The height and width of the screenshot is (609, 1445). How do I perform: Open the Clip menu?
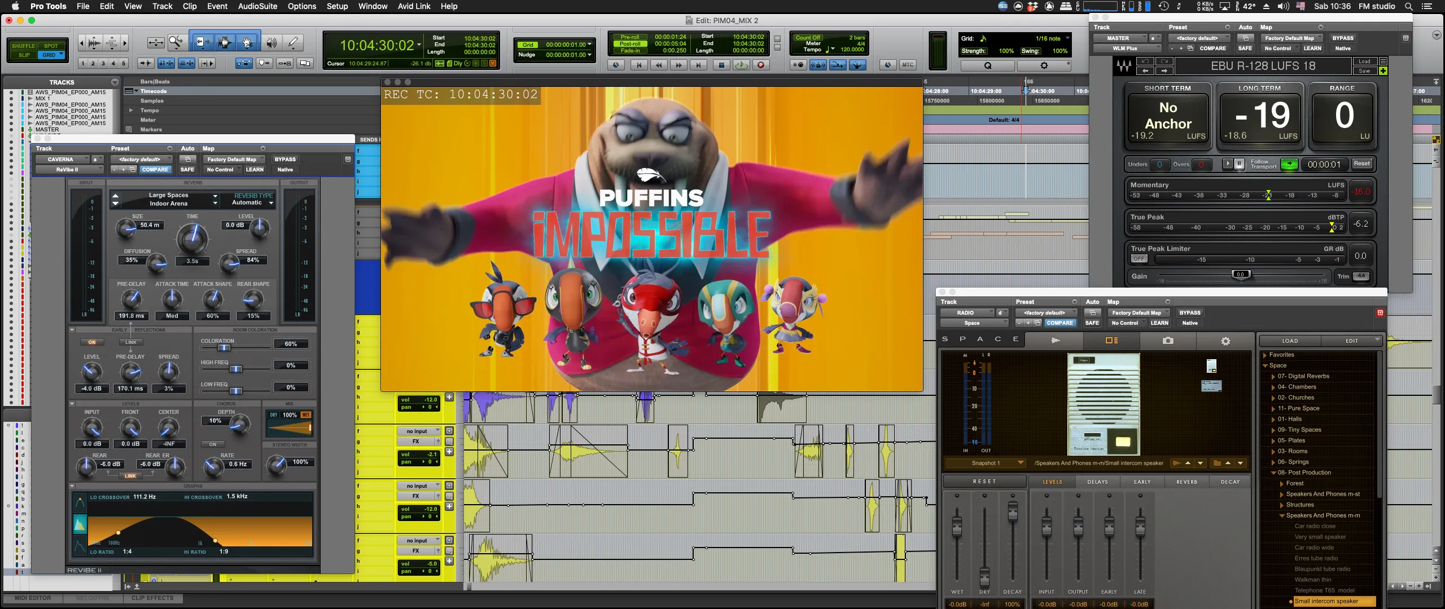click(x=190, y=6)
